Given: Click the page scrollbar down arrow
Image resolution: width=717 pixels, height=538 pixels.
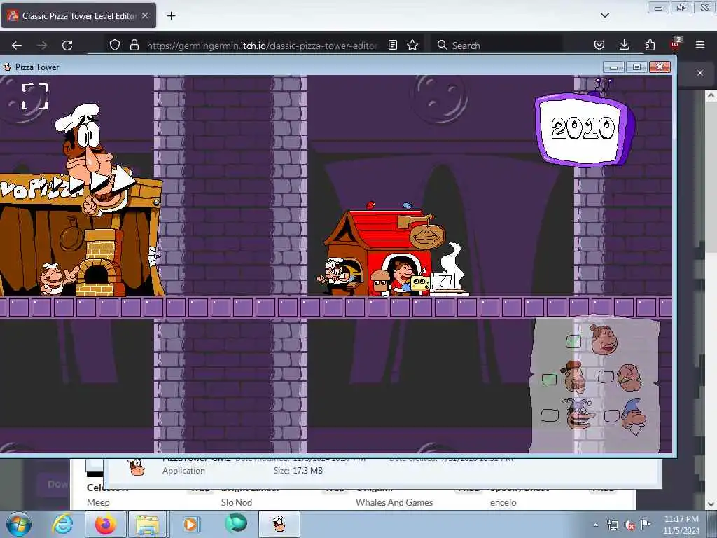Looking at the screenshot, I should pos(711,504).
